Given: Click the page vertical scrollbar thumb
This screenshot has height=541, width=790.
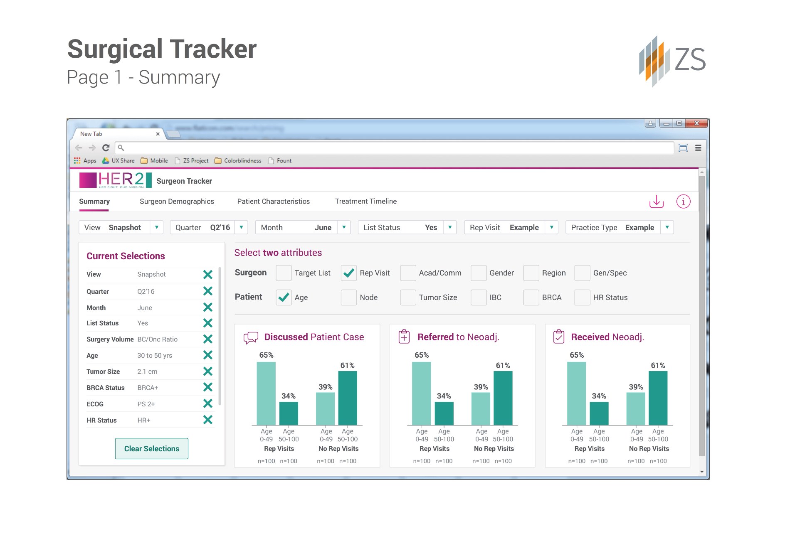Looking at the screenshot, I should [x=702, y=316].
